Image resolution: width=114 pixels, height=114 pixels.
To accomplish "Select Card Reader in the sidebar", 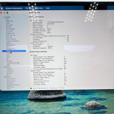I will (10, 29).
